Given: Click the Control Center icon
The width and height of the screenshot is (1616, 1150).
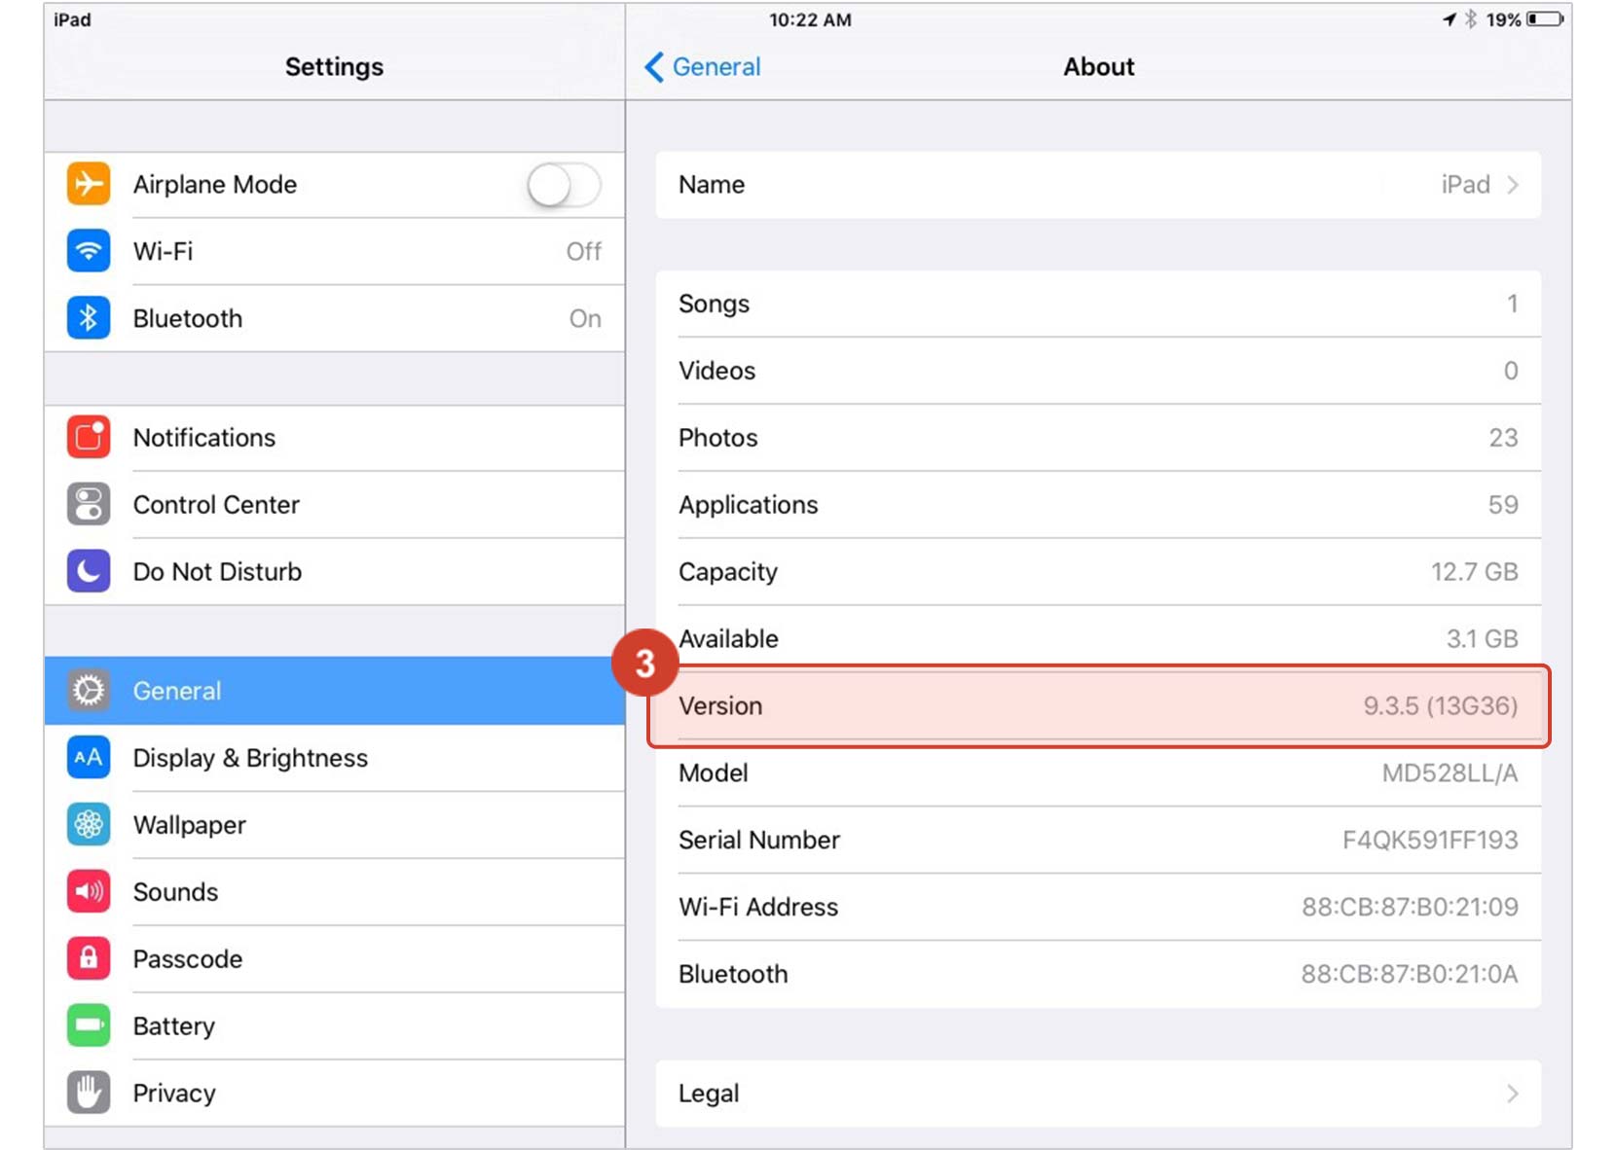Looking at the screenshot, I should pyautogui.click(x=89, y=504).
